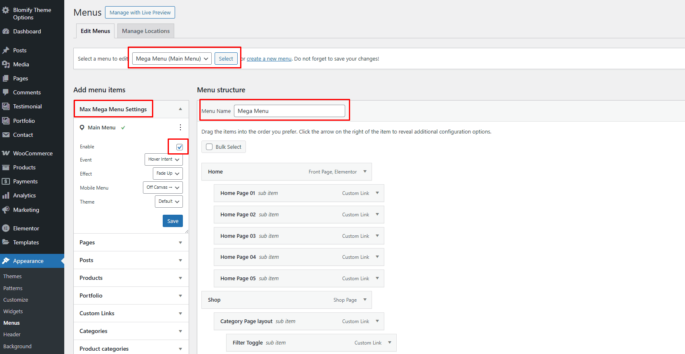
Task: Click the Dashboard gauge icon
Action: [6, 31]
